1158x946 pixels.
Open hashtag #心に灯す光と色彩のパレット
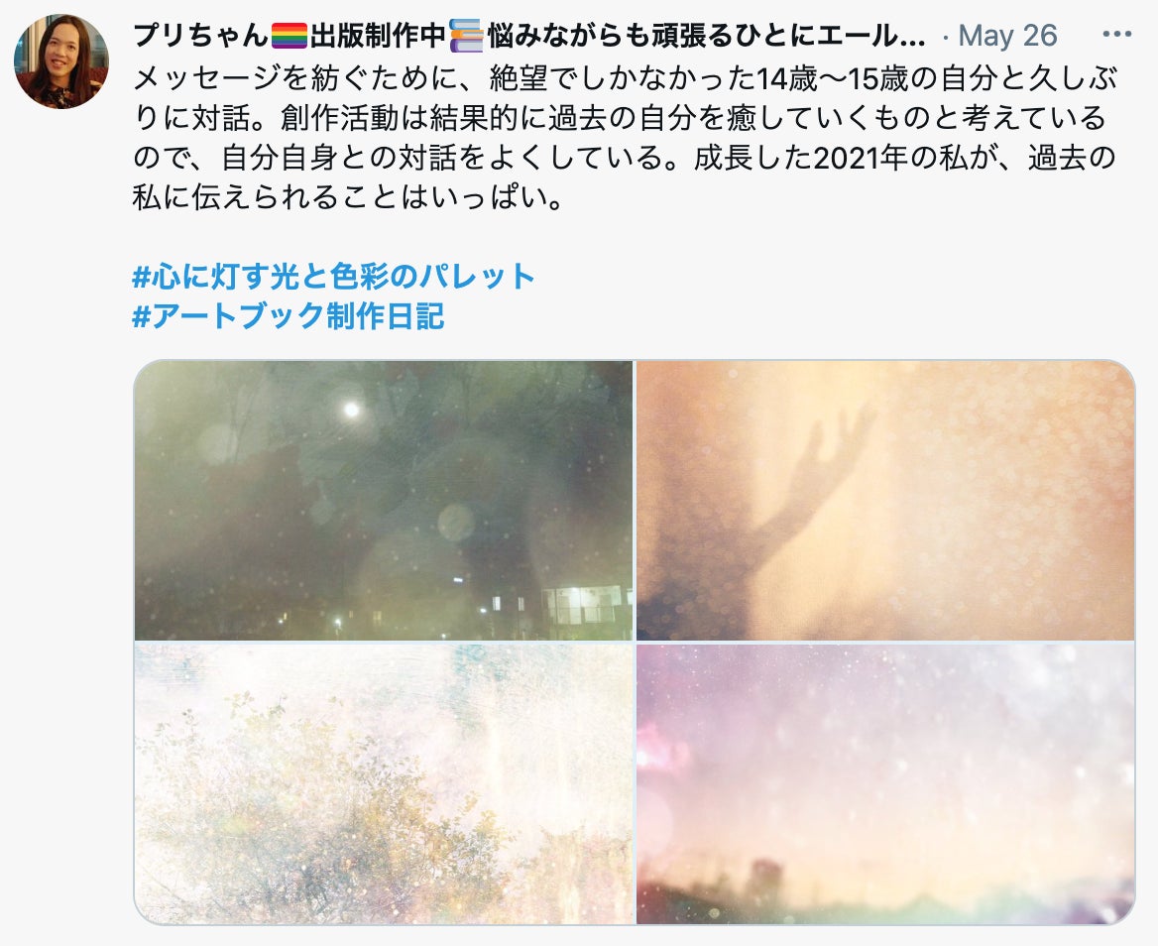point(333,277)
